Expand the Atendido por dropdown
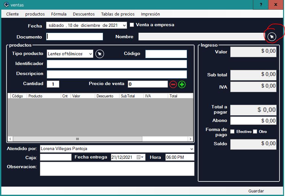Viewport: 285px width, 196px height. 192,149
